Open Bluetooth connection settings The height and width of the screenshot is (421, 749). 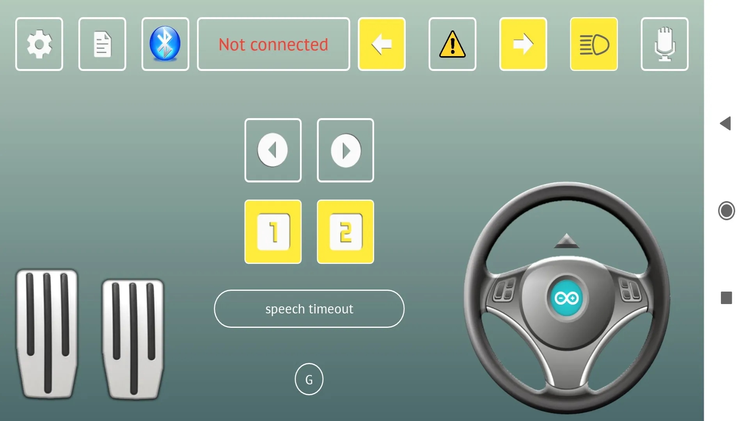pyautogui.click(x=165, y=44)
